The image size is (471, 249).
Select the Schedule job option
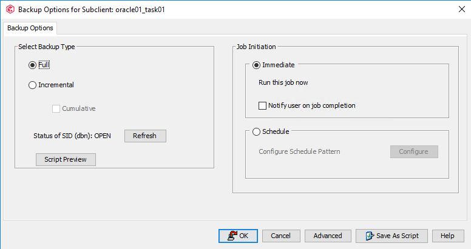(x=257, y=131)
